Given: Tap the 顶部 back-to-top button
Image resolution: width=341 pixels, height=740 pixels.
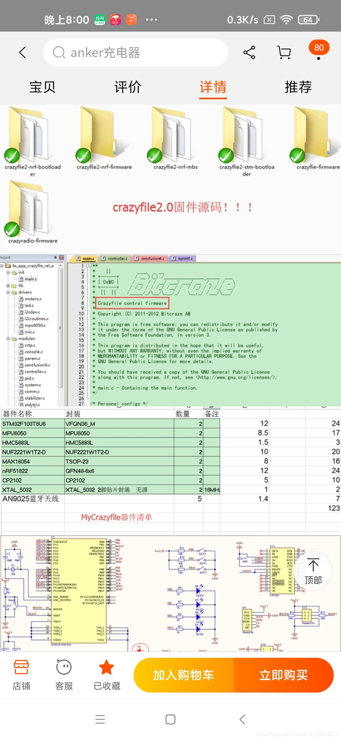Looking at the screenshot, I should point(313,571).
